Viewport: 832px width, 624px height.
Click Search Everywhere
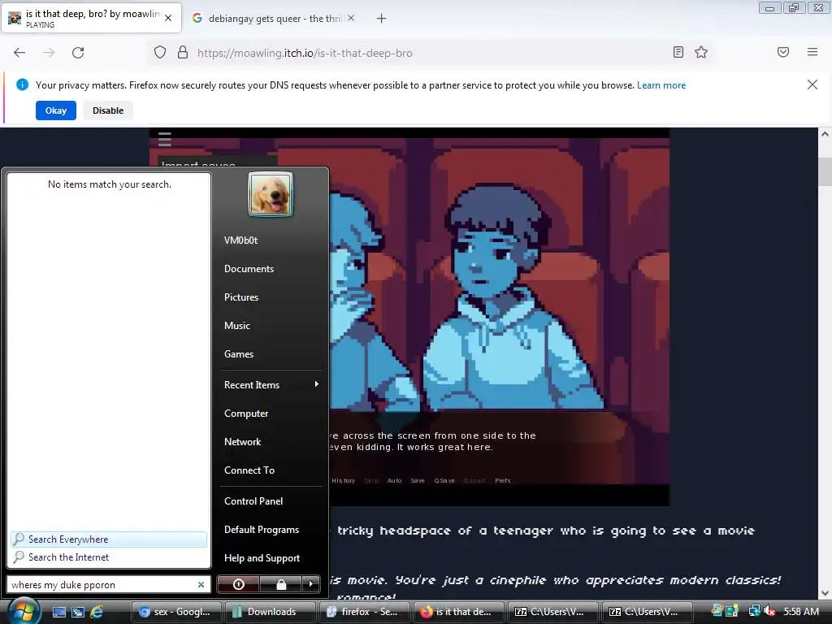tap(109, 539)
